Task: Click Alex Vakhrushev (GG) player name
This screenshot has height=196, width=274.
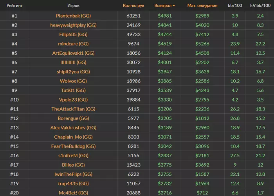Action: 74,128
